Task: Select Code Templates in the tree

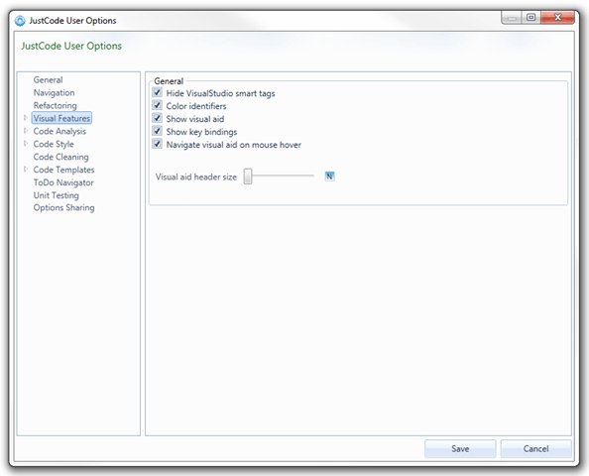Action: click(63, 170)
